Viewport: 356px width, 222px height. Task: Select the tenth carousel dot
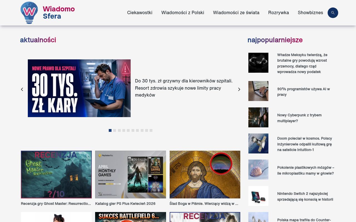click(151, 130)
